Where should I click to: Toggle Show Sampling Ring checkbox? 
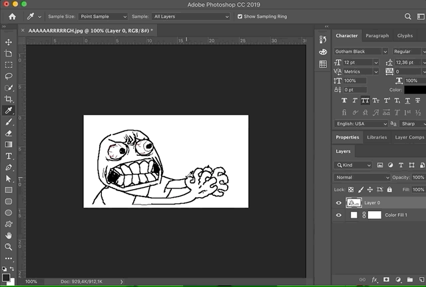[240, 17]
